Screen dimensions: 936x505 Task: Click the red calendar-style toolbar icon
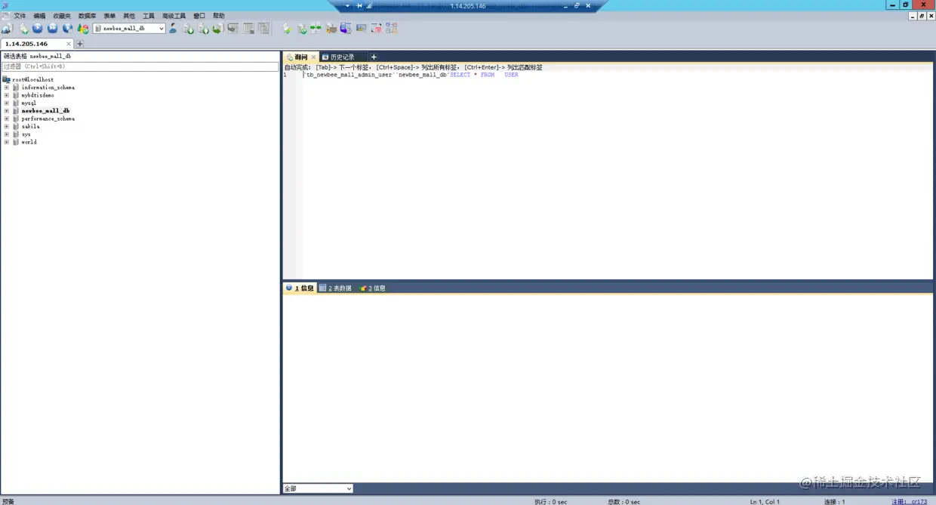tap(376, 29)
